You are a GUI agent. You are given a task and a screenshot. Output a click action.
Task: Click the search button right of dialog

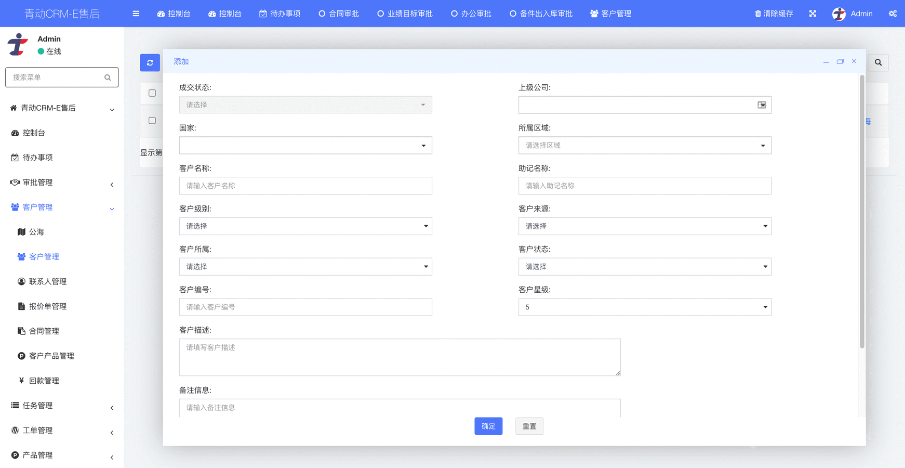click(x=878, y=62)
